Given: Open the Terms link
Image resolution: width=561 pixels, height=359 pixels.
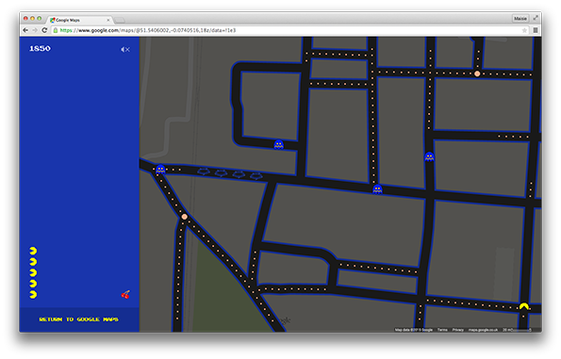Looking at the screenshot, I should (x=442, y=330).
